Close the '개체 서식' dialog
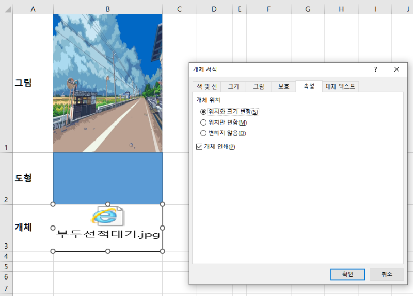Image resolution: width=413 pixels, height=296 pixels. click(396, 69)
